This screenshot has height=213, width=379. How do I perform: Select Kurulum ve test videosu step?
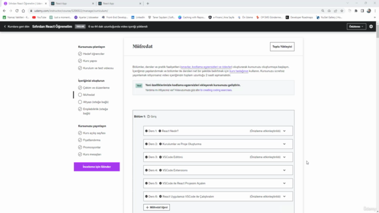(96, 68)
